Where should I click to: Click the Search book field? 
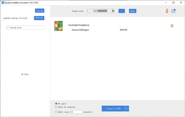coord(25,27)
